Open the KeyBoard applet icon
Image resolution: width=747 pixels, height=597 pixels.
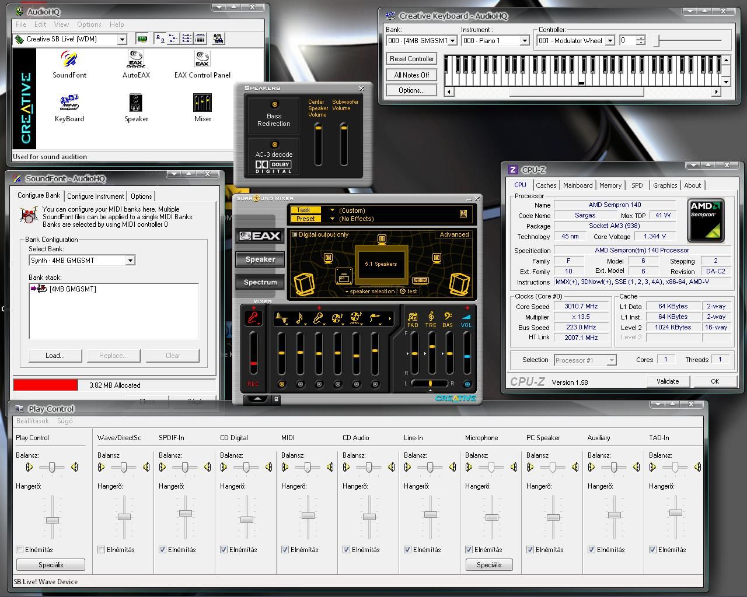69,108
